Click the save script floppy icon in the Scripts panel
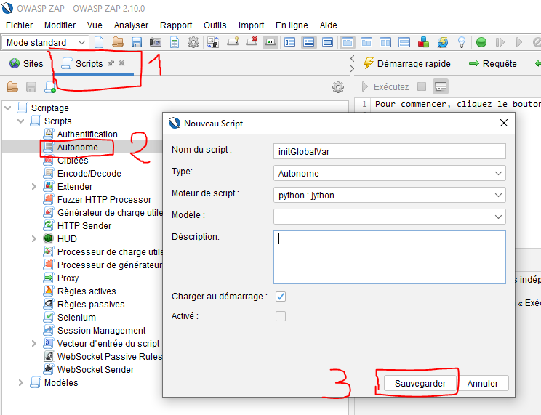 pyautogui.click(x=31, y=87)
